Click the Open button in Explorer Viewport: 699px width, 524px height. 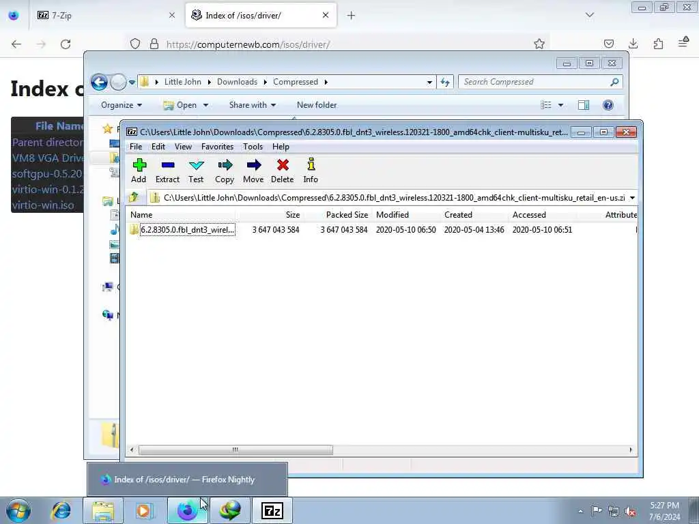tap(181, 105)
